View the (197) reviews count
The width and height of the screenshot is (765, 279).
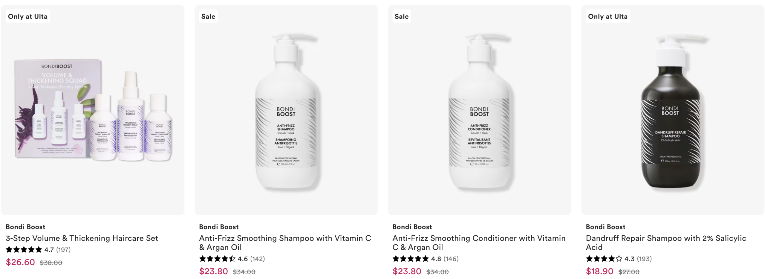pyautogui.click(x=63, y=250)
